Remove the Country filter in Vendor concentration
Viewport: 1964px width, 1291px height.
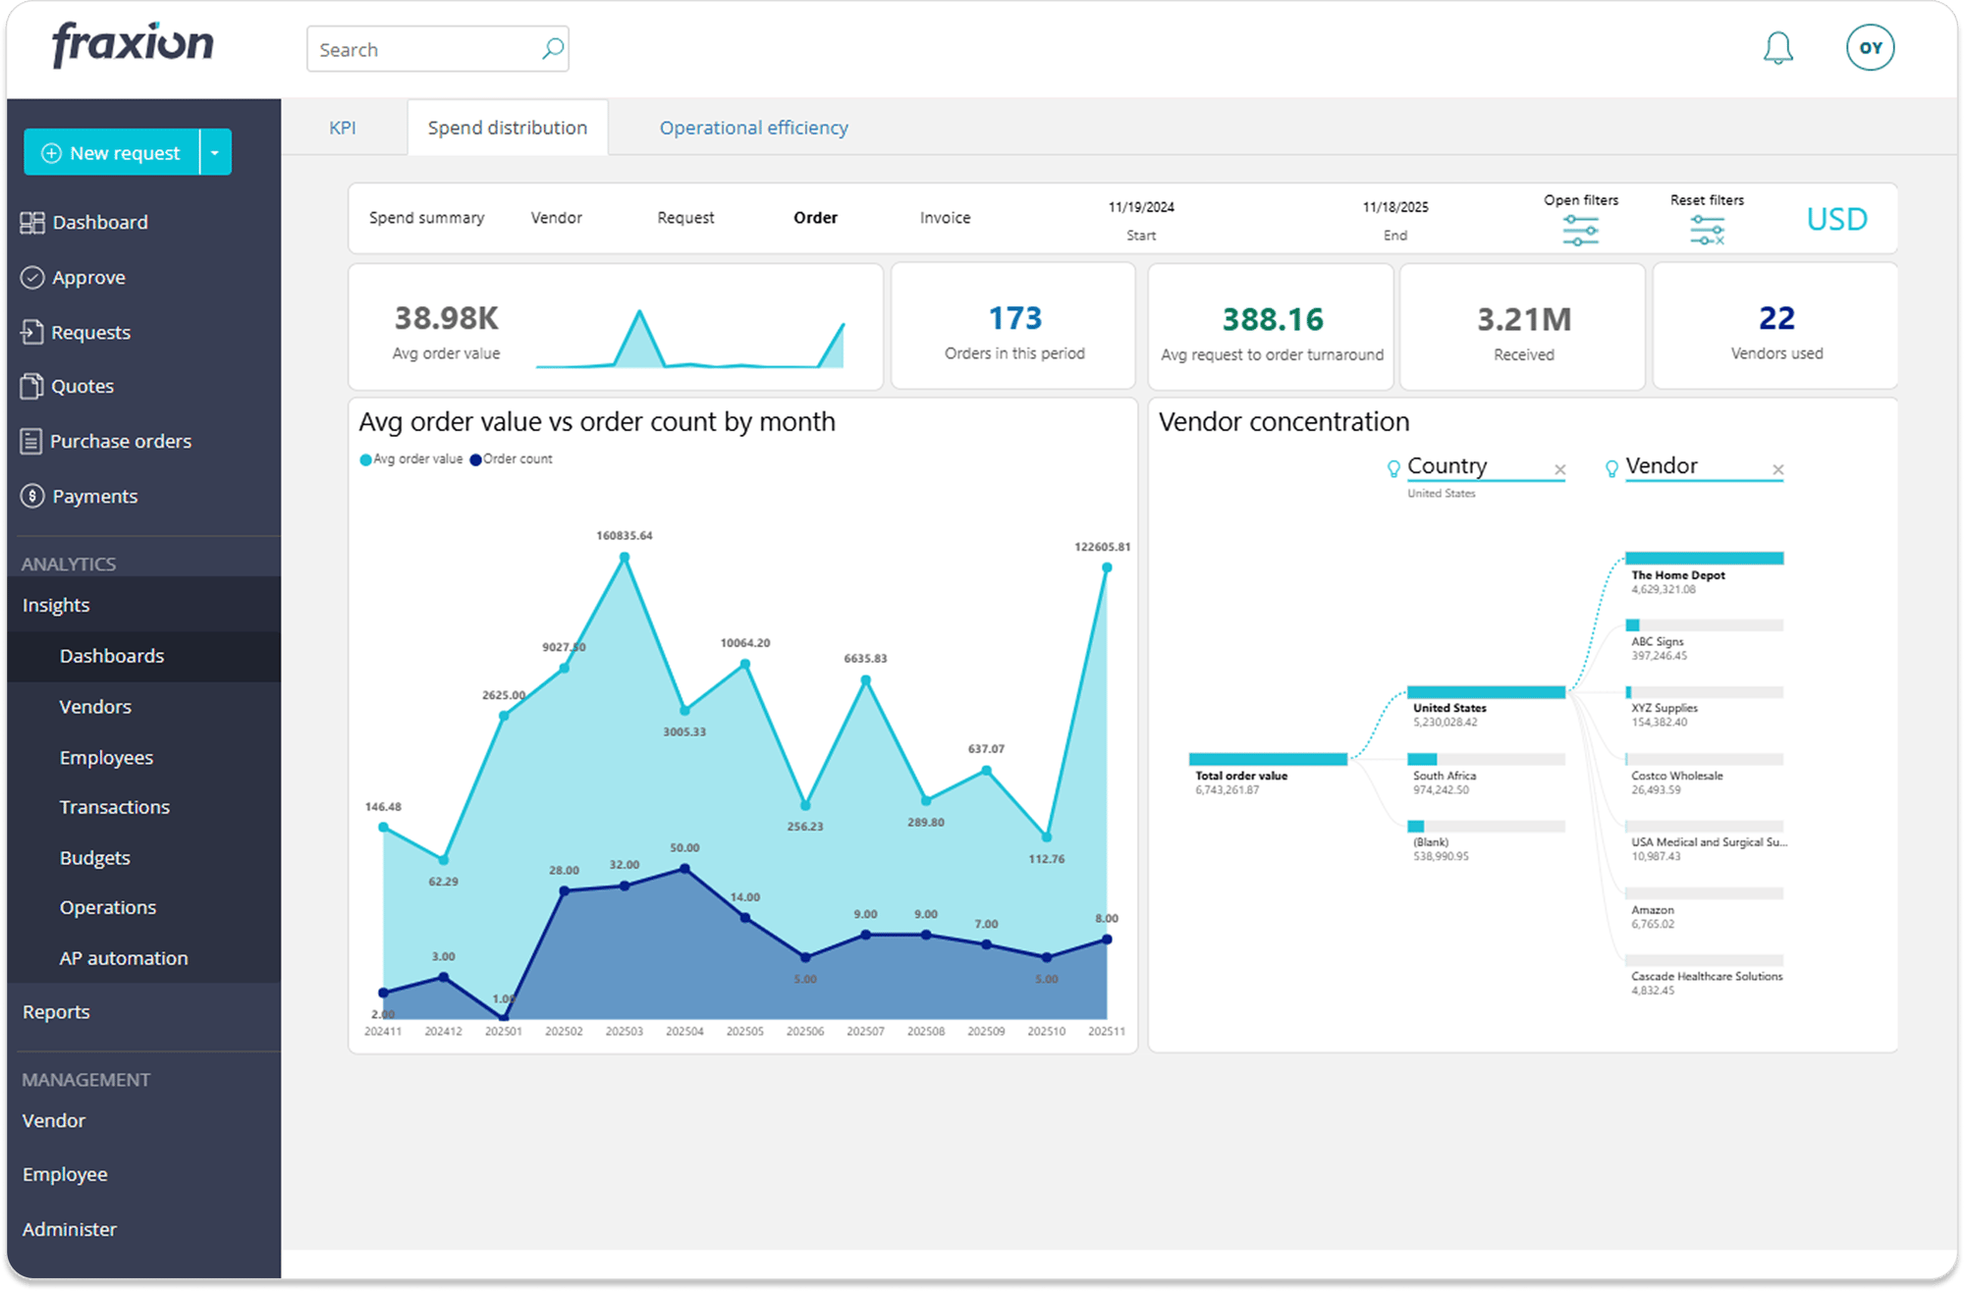[1560, 470]
